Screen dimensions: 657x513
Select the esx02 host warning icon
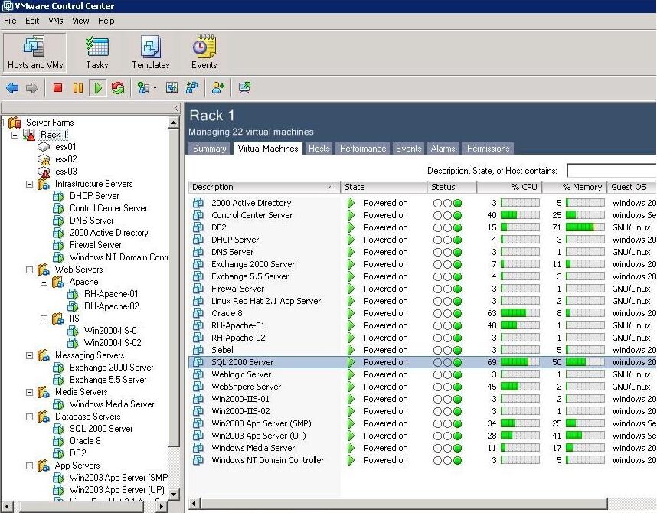[x=44, y=159]
